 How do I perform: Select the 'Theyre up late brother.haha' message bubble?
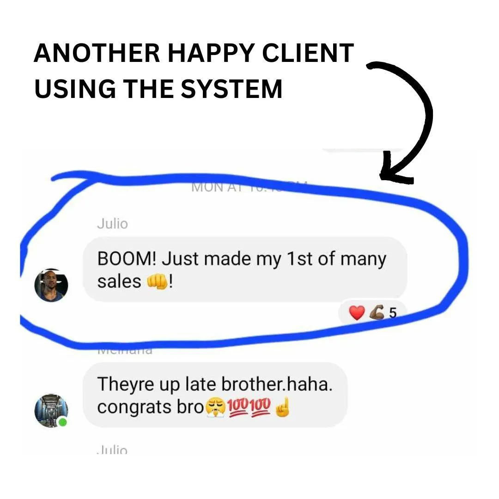[x=215, y=395]
